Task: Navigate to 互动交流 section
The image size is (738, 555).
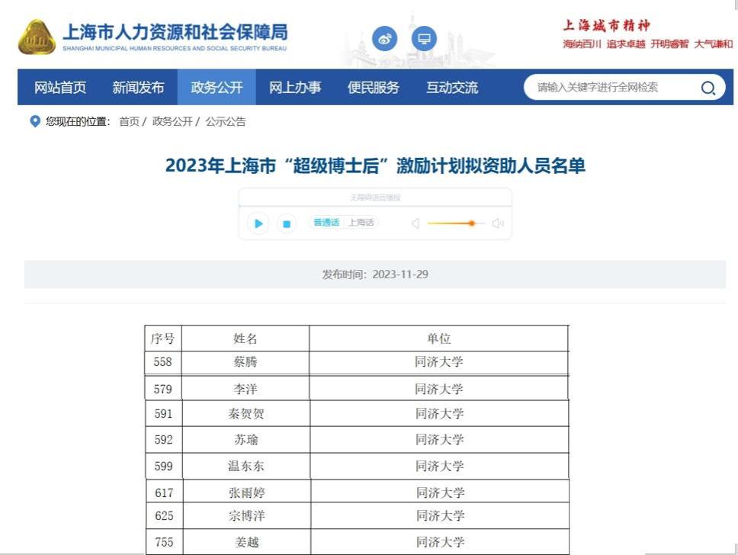Action: click(452, 88)
